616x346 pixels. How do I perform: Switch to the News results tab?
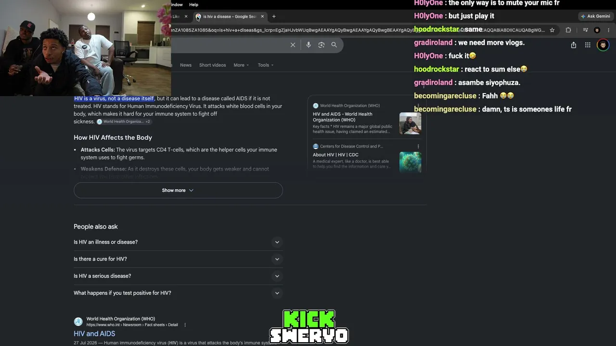click(x=186, y=65)
